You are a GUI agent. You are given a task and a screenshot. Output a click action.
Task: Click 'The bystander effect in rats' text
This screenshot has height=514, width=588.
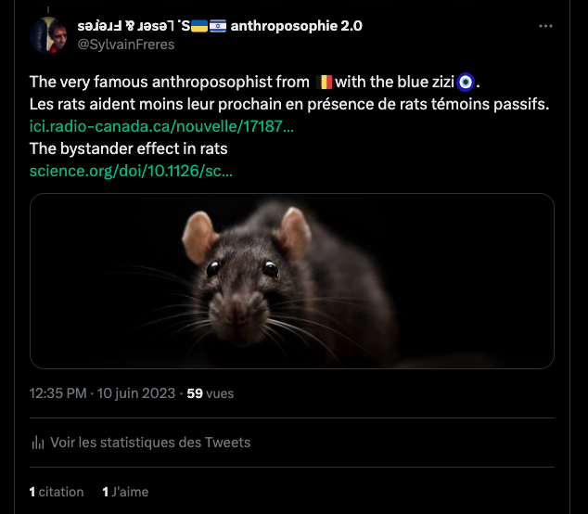click(128, 148)
